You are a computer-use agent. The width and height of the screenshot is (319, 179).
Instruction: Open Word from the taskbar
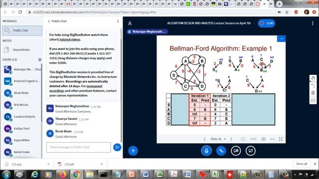[146, 175]
